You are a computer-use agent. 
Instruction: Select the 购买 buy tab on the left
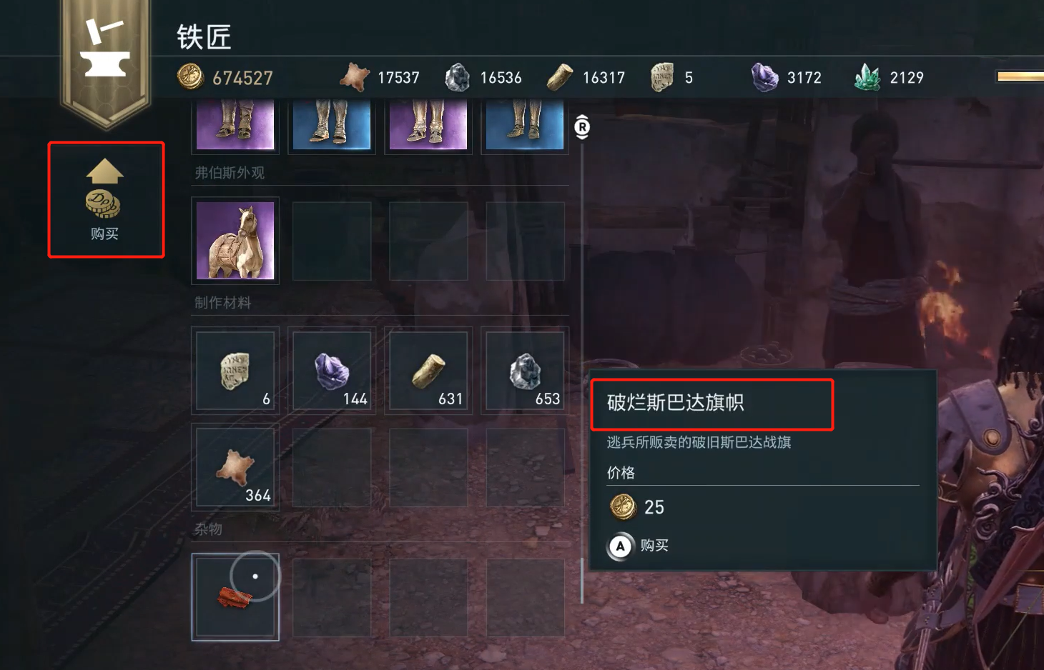pyautogui.click(x=106, y=199)
